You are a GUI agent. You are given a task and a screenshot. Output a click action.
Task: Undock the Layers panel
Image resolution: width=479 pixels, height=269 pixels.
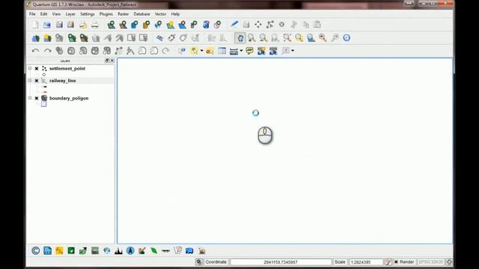coord(107,61)
